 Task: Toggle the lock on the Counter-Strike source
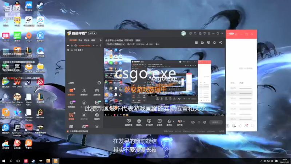click(72, 46)
